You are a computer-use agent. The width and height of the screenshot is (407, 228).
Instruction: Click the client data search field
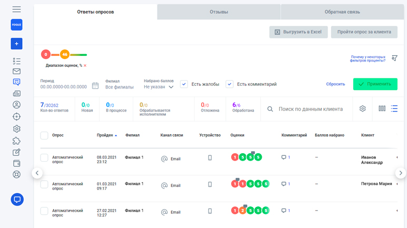(310, 109)
